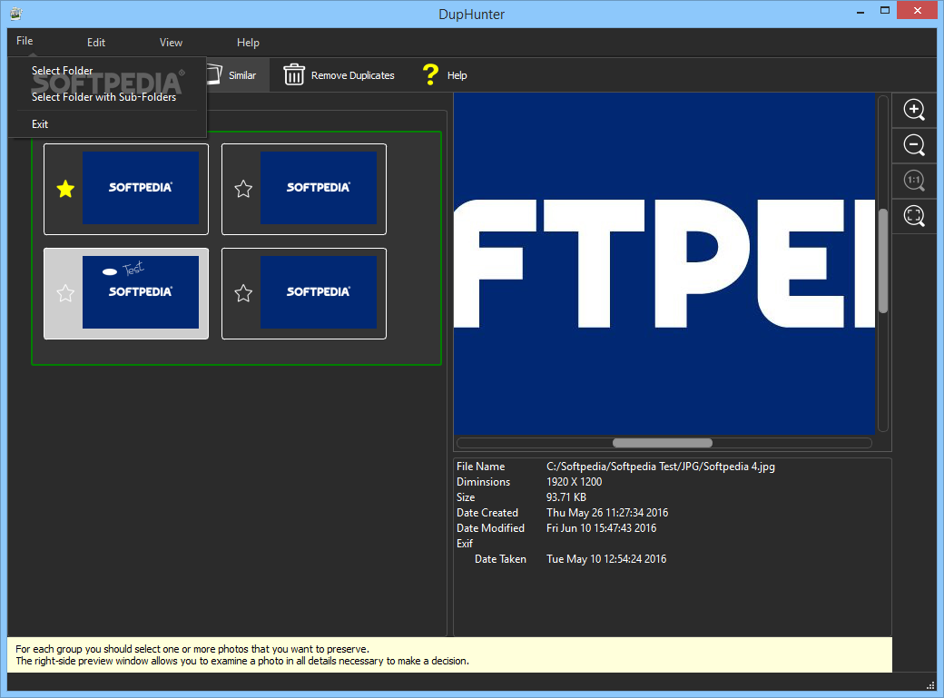Open the Help menu in menu bar

pos(248,43)
